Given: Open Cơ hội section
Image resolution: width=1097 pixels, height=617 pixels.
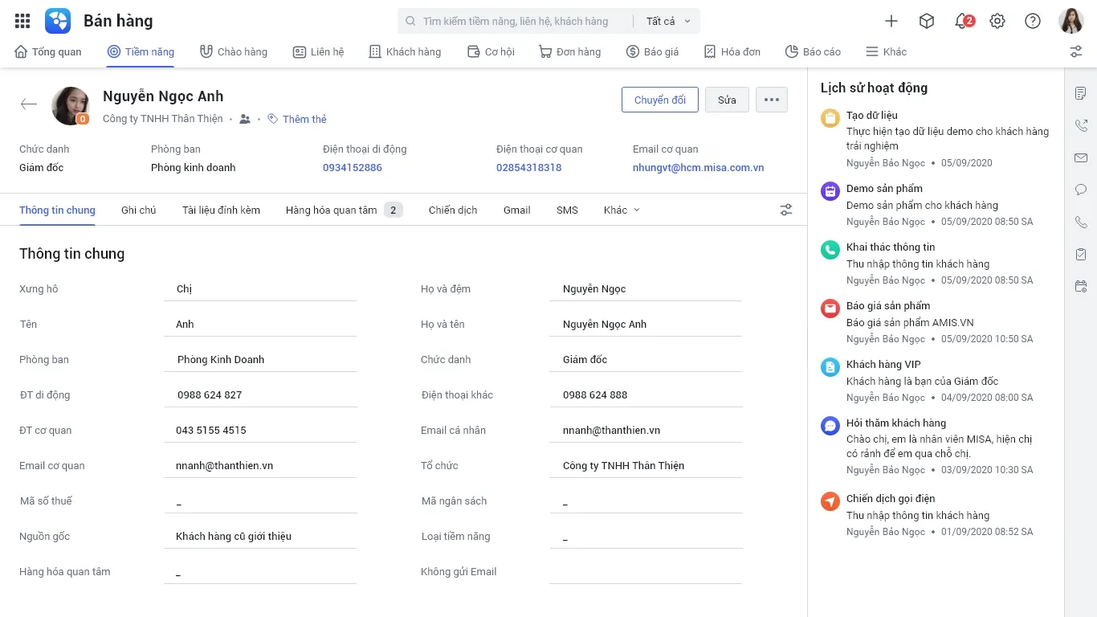Looking at the screenshot, I should coord(491,51).
